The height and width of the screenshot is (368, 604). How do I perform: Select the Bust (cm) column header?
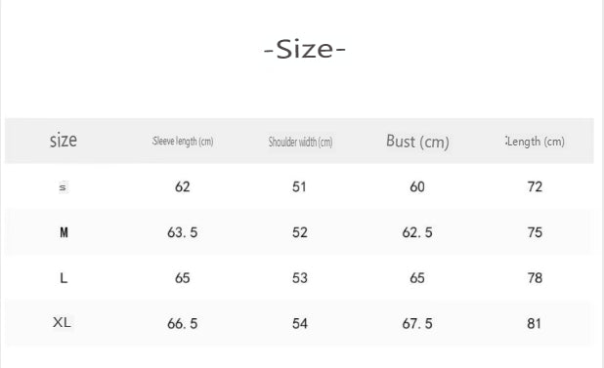point(417,142)
